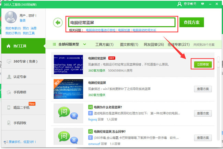Viewport: 223px width, 149px height.
Task: Click related question 电脑加速
Action: (x=124, y=30)
